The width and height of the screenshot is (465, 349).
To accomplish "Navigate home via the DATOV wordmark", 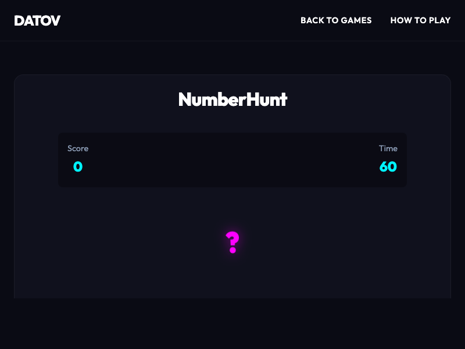I will click(x=37, y=20).
